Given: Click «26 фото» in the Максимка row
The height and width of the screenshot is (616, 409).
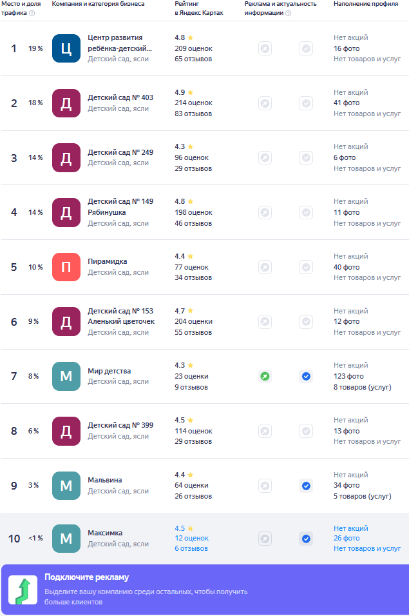Looking at the screenshot, I should (347, 538).
